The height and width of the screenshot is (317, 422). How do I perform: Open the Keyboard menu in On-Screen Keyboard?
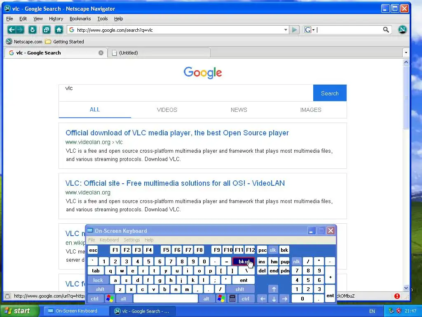pyautogui.click(x=109, y=240)
